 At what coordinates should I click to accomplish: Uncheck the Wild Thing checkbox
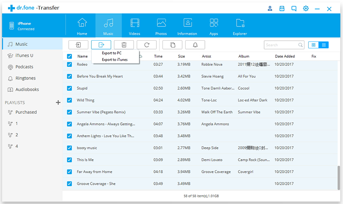[x=69, y=100]
